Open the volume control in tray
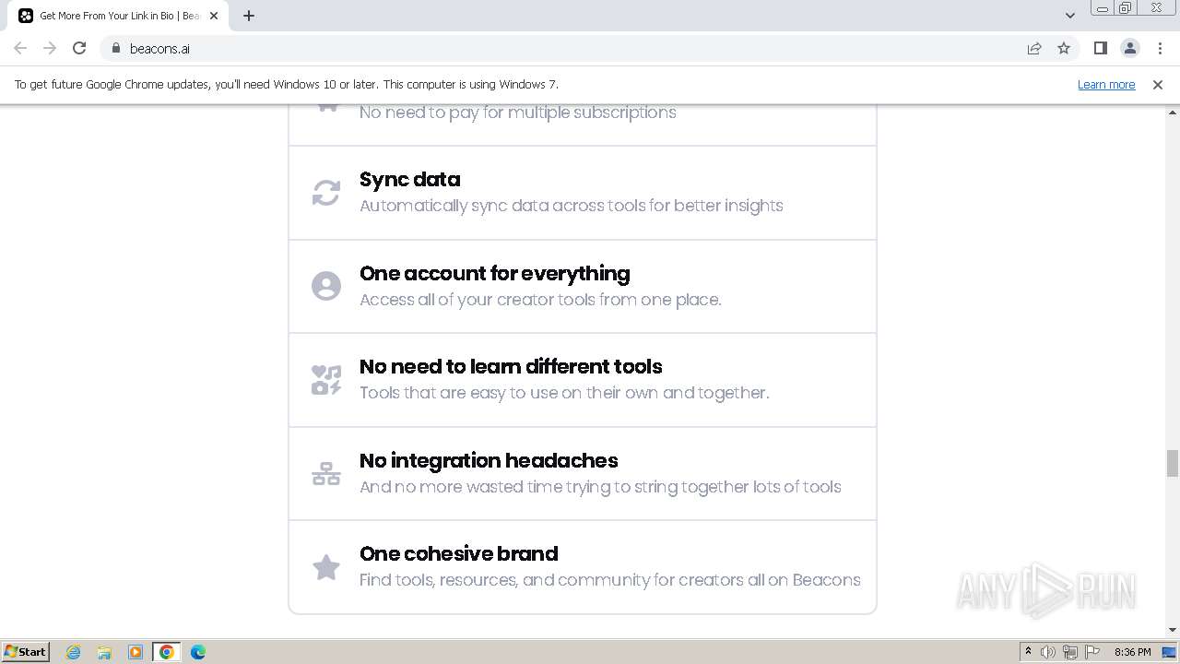The image size is (1180, 664). pyautogui.click(x=1048, y=652)
